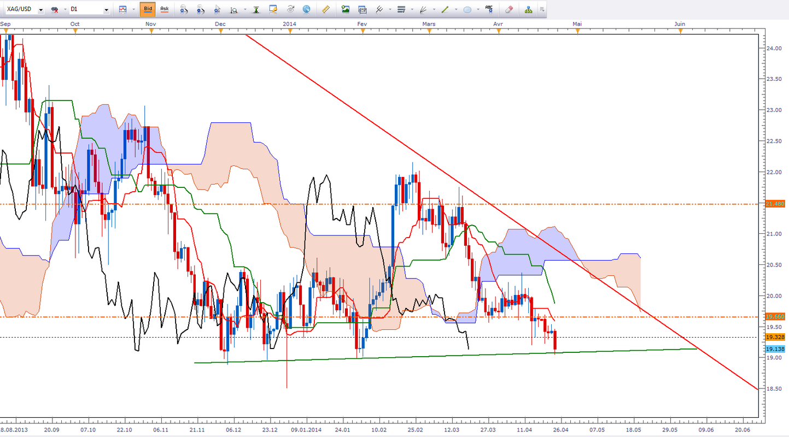This screenshot has width=789, height=437.
Task: Click the 26.04 date axis label
Action: coord(560,430)
